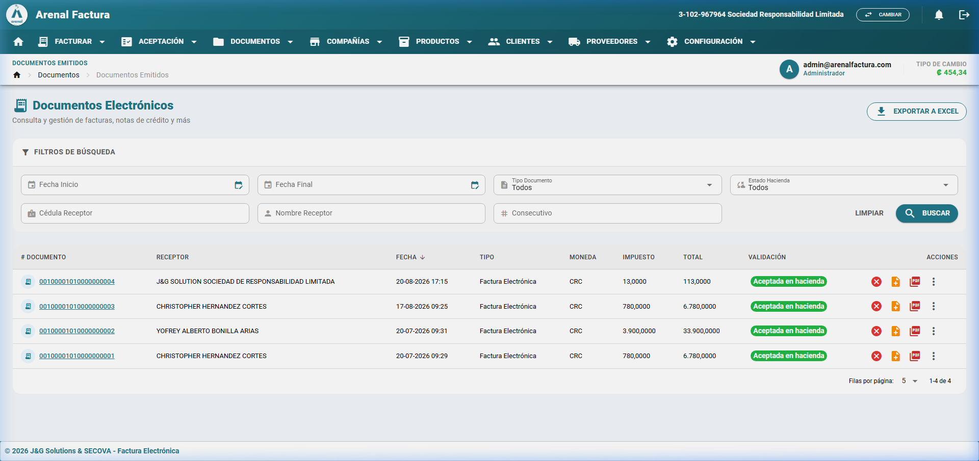Open more actions for document 0001
Viewport: 979px width, 461px height.
click(x=934, y=356)
